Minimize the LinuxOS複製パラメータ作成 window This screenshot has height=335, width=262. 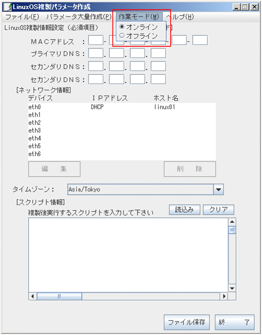(x=236, y=7)
